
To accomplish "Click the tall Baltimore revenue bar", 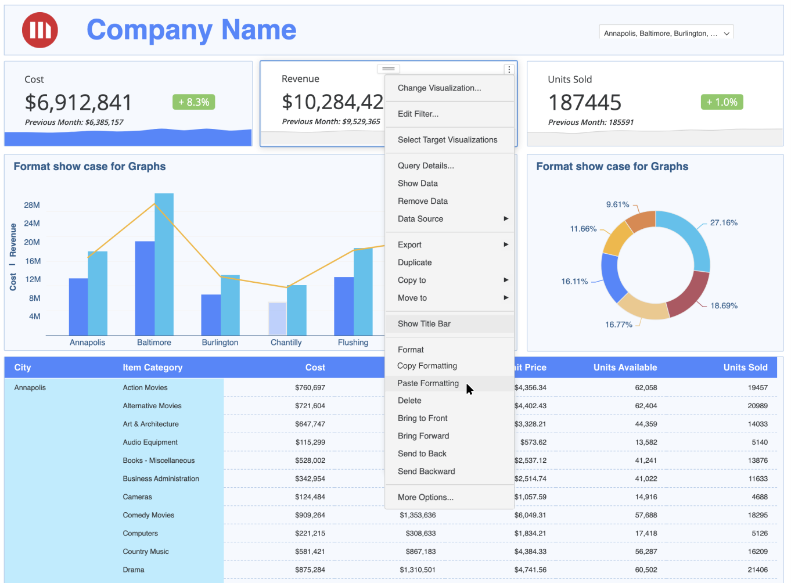I will click(x=164, y=264).
